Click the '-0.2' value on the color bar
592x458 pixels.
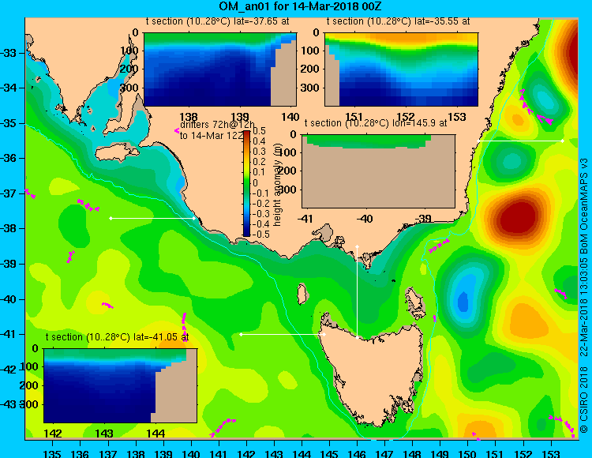click(261, 204)
